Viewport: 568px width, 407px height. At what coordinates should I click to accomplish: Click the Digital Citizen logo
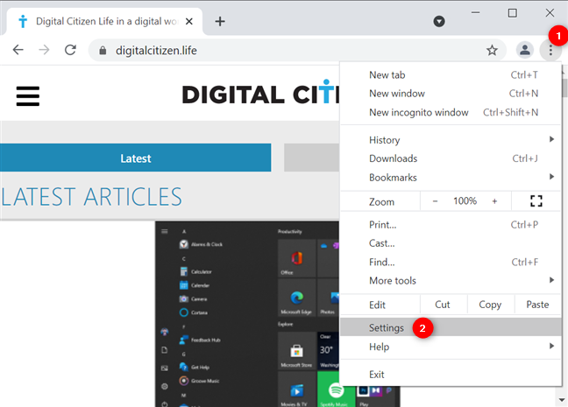(260, 94)
